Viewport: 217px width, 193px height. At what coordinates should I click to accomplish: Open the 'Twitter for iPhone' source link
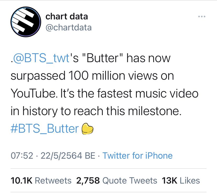pyautogui.click(x=137, y=156)
